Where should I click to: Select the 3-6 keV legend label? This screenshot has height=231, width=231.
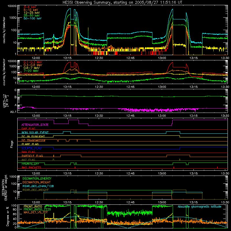[x=30, y=7]
